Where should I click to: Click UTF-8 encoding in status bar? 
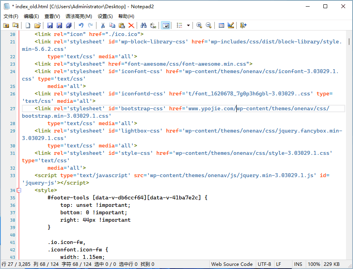pyautogui.click(x=264, y=264)
